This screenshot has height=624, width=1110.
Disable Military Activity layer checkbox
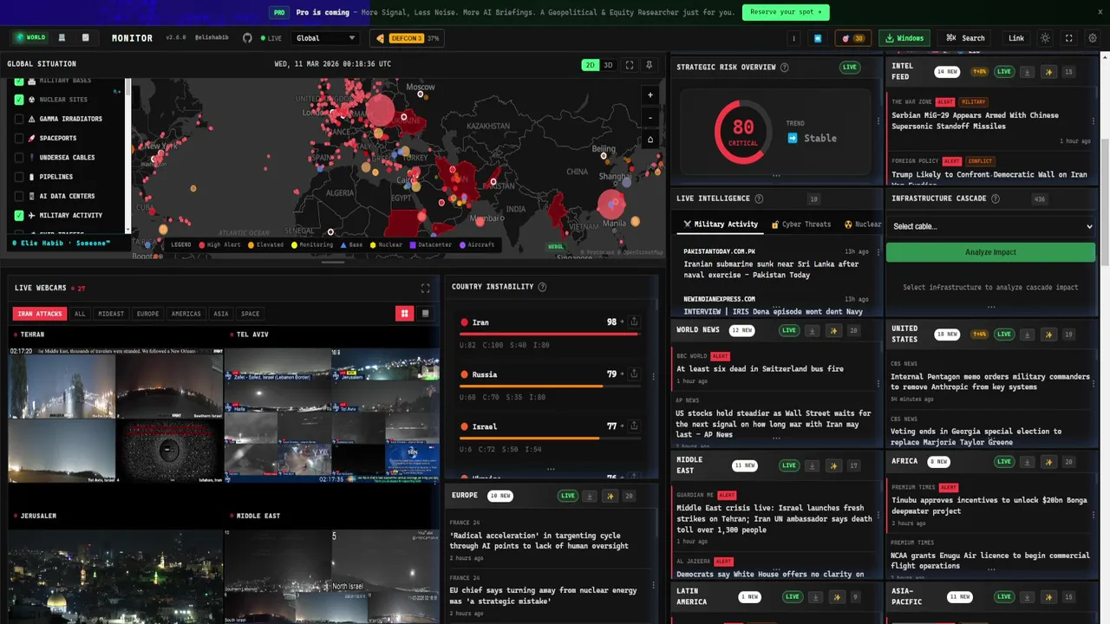[19, 215]
